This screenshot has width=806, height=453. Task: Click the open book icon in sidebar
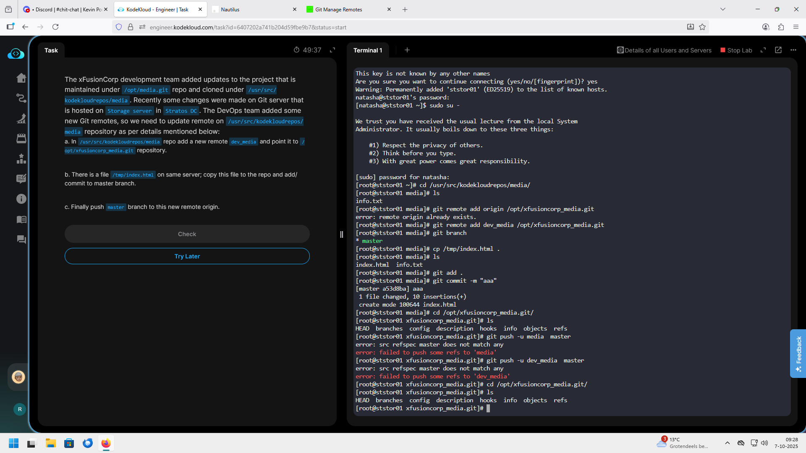[x=21, y=219]
